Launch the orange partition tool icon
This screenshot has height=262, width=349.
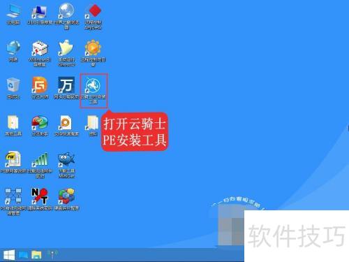coord(40,85)
